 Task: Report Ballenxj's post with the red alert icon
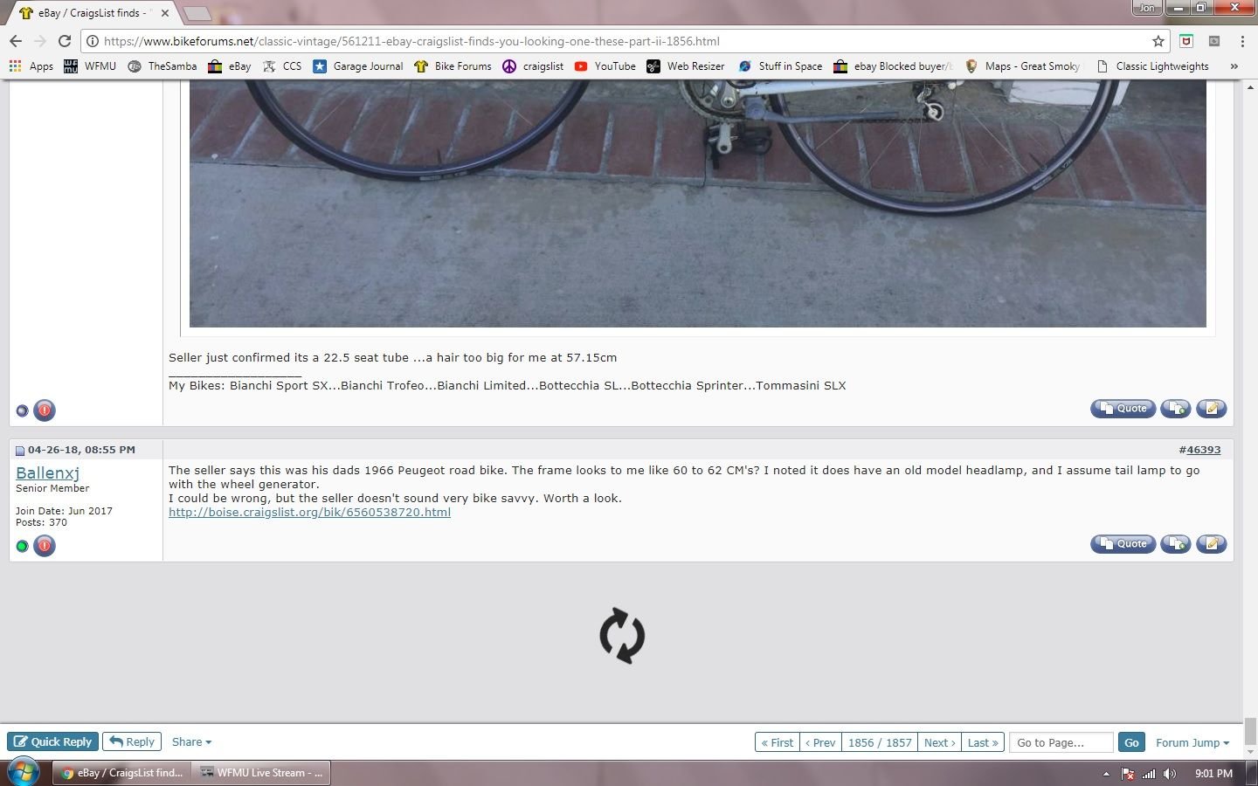(x=45, y=546)
